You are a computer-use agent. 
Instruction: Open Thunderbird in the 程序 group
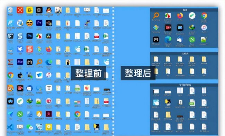tap(180, 40)
